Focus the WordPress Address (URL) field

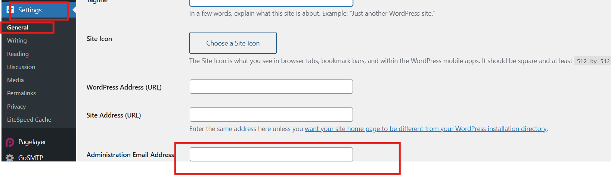tap(271, 87)
